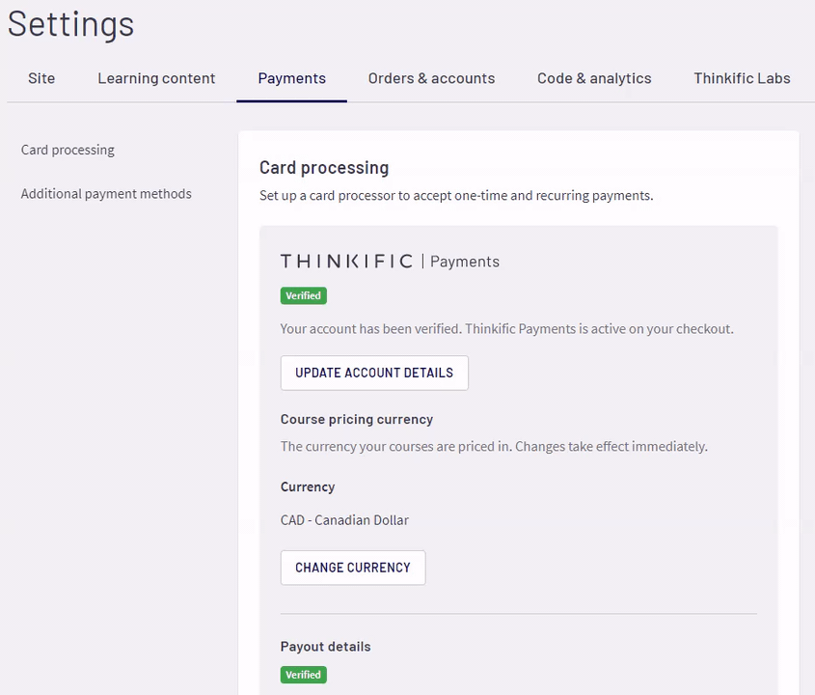Click the green Verified badge under Thinkific Payments
This screenshot has height=695, width=815.
(x=304, y=295)
